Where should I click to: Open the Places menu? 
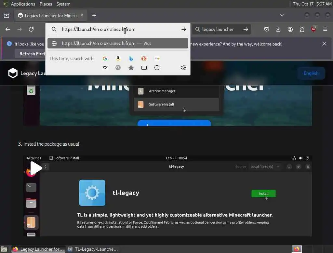(x=46, y=4)
